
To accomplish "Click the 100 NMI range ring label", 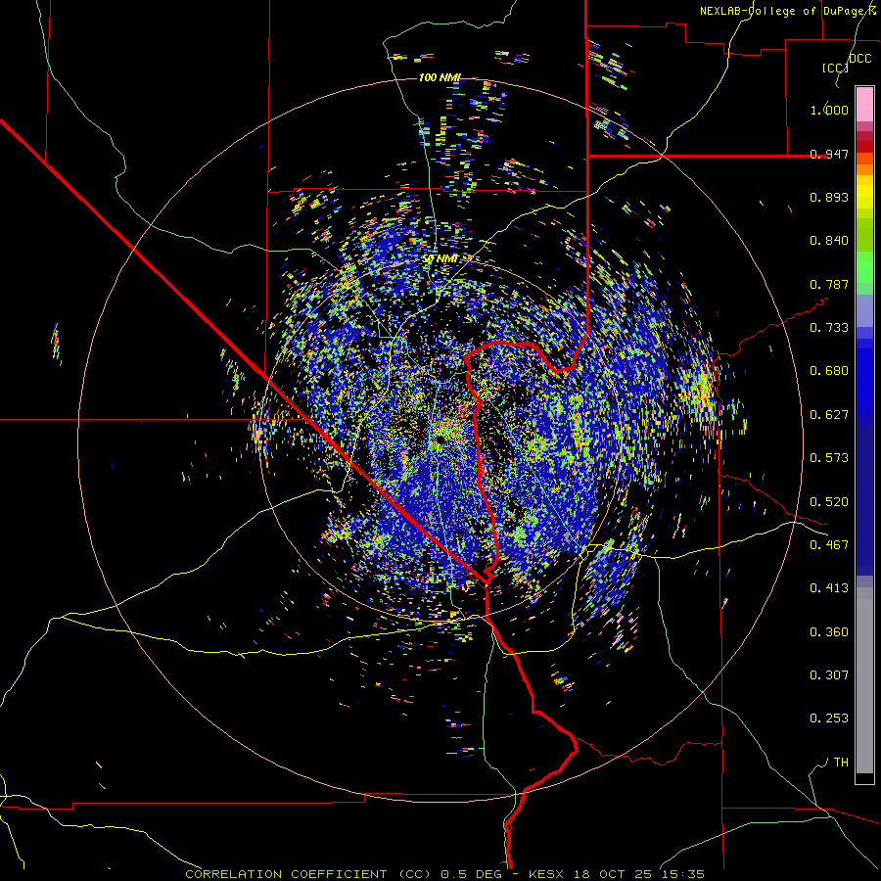I will (440, 77).
